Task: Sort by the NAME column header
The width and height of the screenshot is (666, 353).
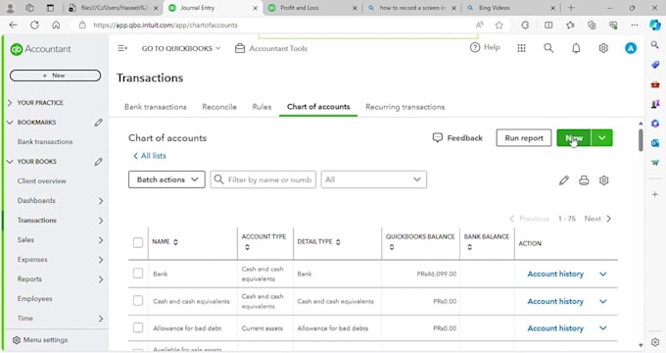Action: (165, 241)
